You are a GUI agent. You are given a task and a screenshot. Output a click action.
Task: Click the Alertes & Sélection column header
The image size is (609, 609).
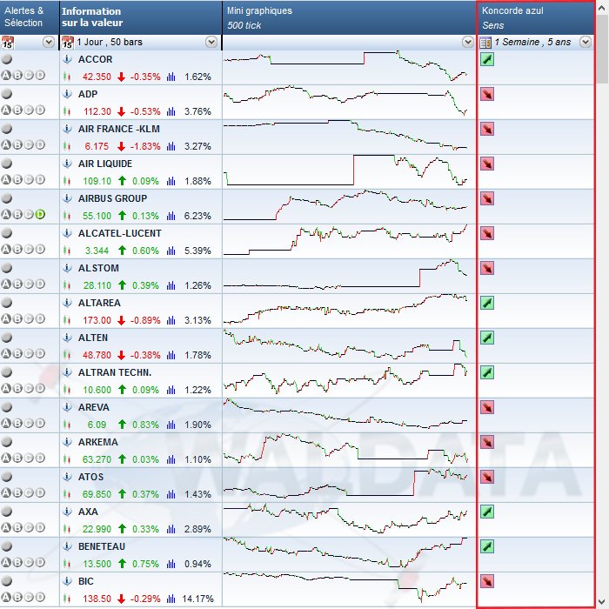tap(30, 17)
